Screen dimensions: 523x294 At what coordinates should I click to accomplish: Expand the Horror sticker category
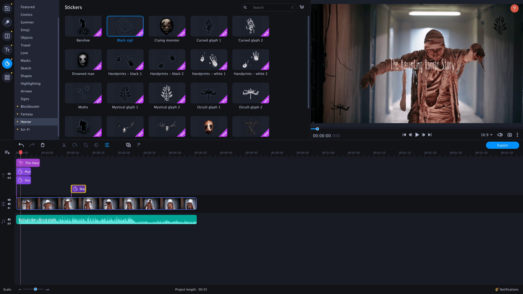click(26, 121)
